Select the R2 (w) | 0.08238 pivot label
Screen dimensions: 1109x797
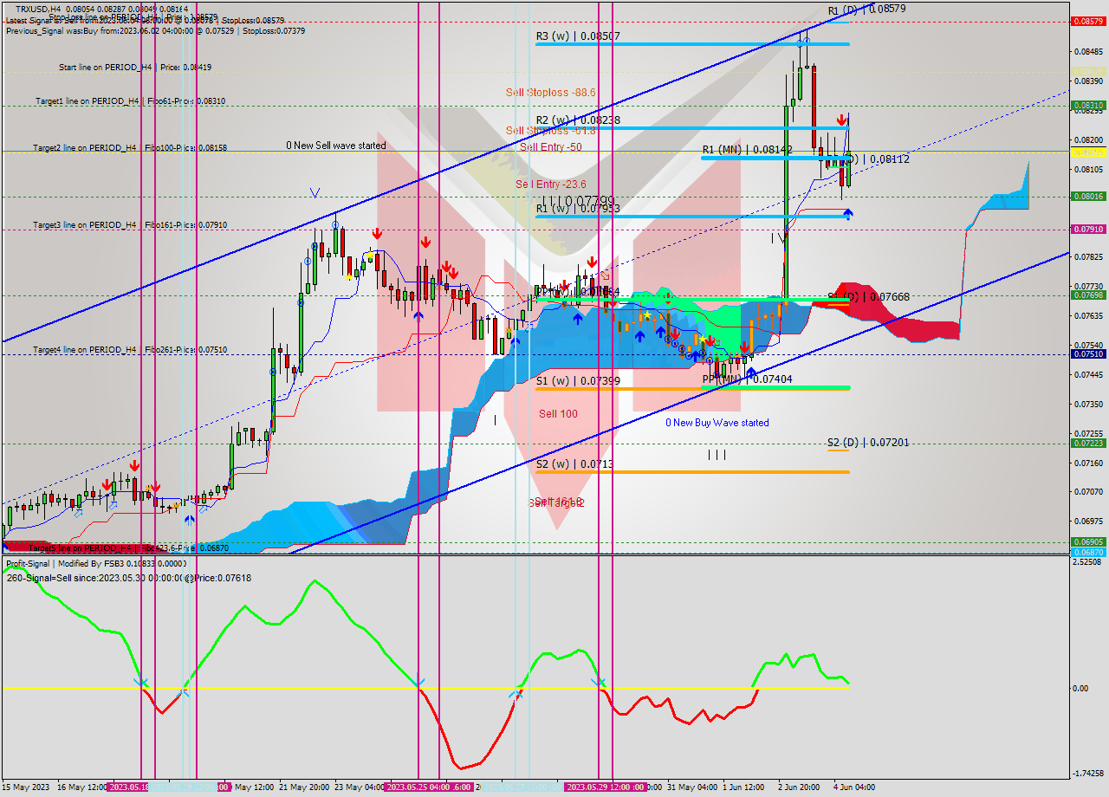pos(578,120)
